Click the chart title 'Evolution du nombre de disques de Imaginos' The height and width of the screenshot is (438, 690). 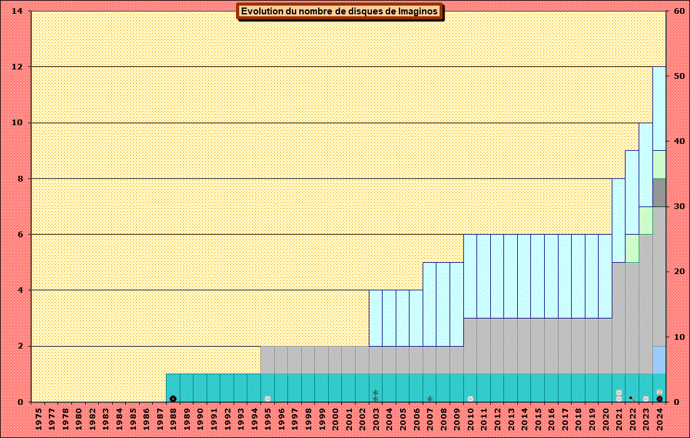tap(339, 11)
